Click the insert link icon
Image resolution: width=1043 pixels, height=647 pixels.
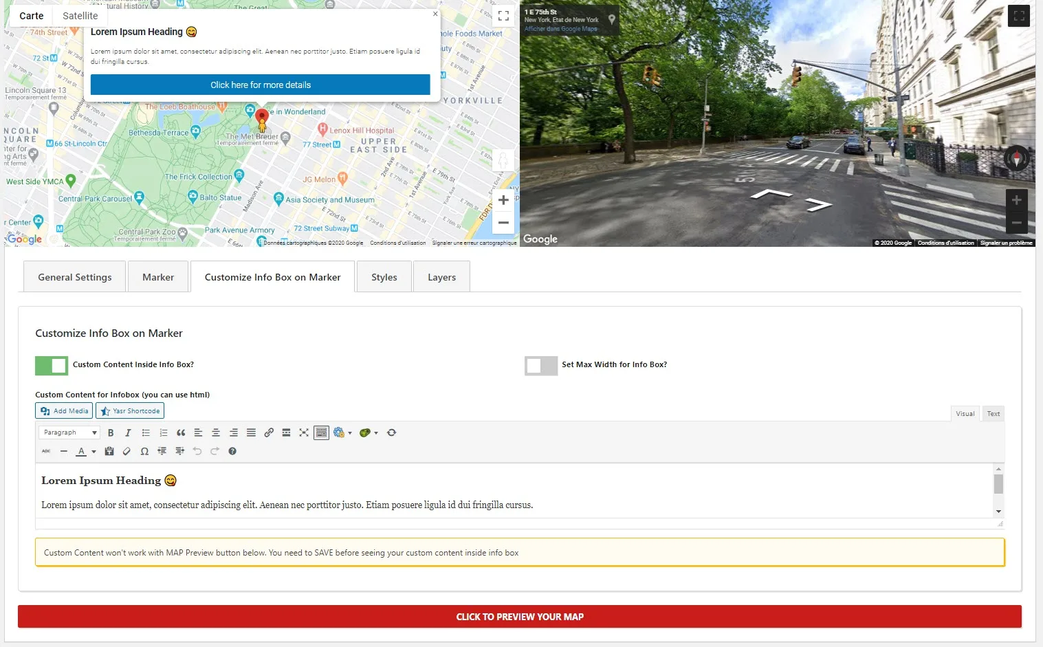point(269,432)
